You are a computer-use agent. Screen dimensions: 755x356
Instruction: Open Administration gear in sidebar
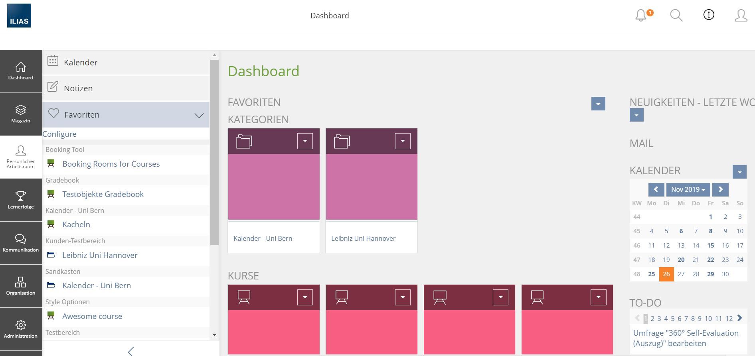(x=21, y=329)
